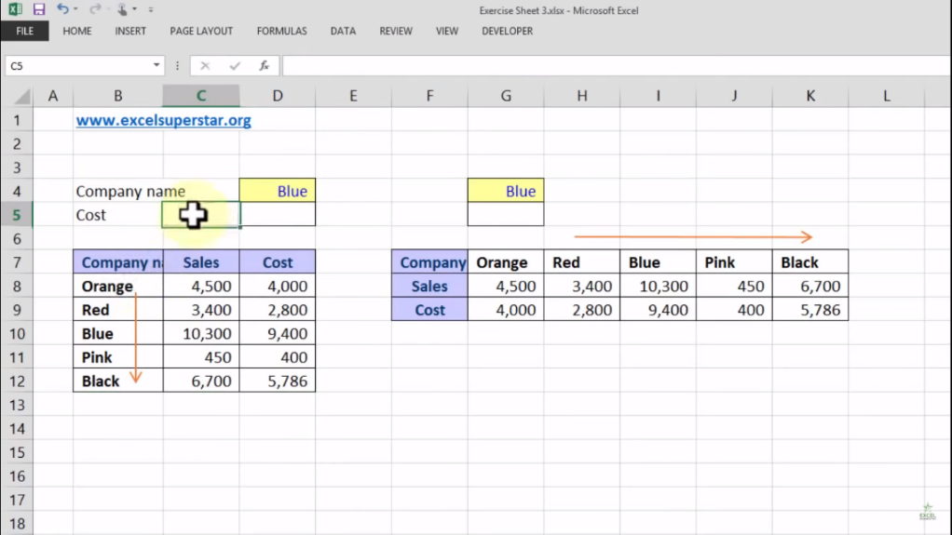Click cell D12 with value 5,786
952x535 pixels.
[278, 381]
